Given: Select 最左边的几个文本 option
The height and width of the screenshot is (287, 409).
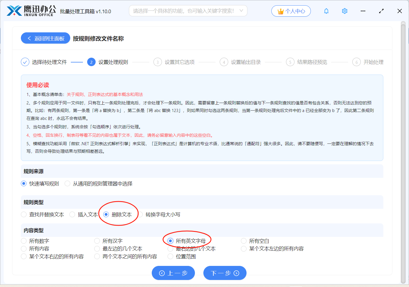Looking at the screenshot, I should [x=118, y=248].
